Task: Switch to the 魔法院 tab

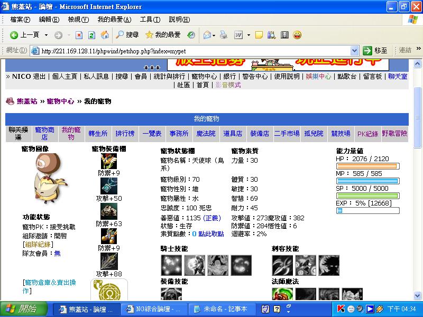Action: 206,134
